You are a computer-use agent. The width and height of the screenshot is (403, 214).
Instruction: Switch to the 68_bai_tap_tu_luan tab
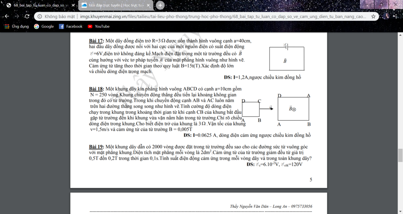pos(39,5)
